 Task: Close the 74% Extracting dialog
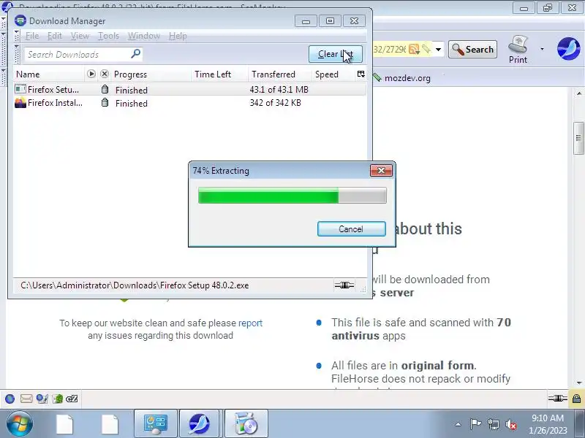tap(381, 170)
